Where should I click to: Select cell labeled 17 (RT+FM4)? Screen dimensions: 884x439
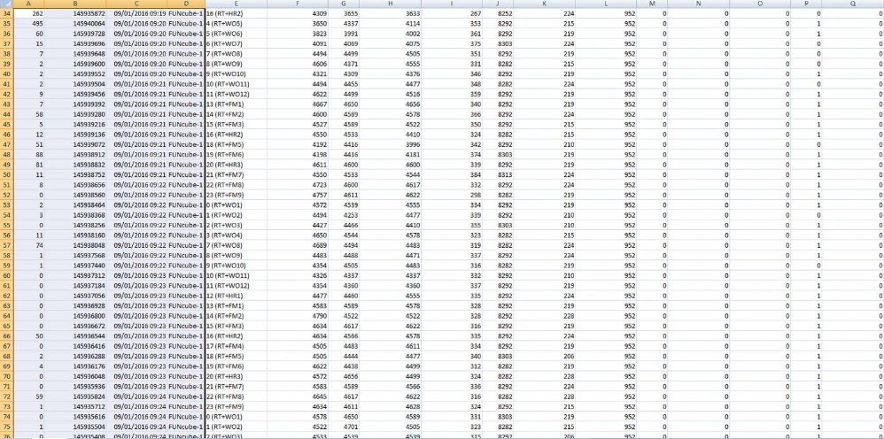tap(236, 346)
